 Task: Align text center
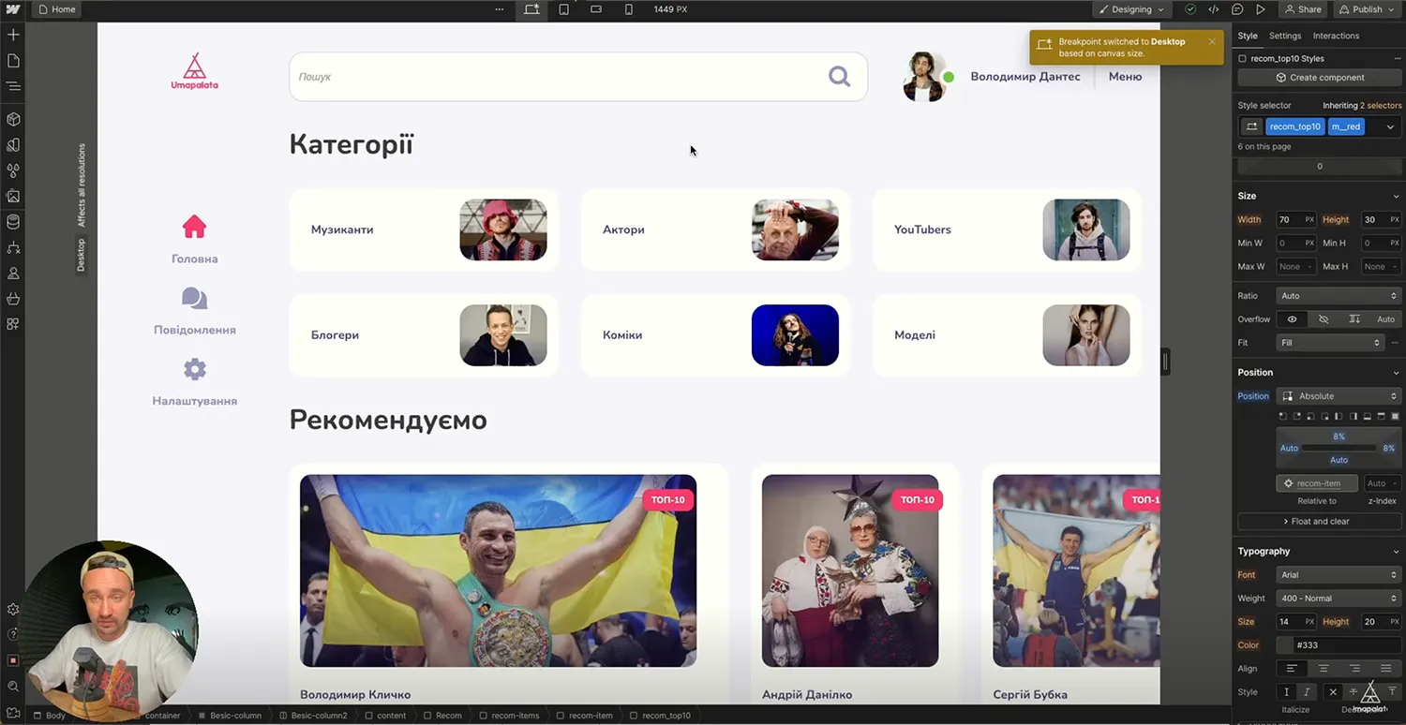1324,669
